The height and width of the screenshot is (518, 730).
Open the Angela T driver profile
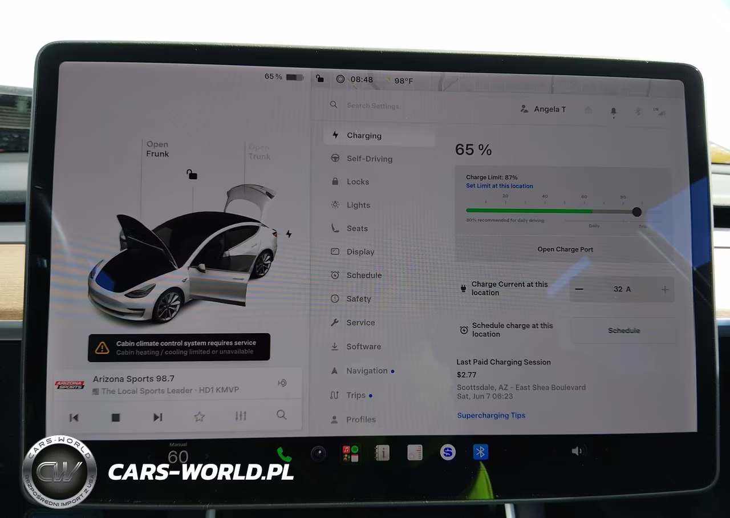[x=544, y=109]
